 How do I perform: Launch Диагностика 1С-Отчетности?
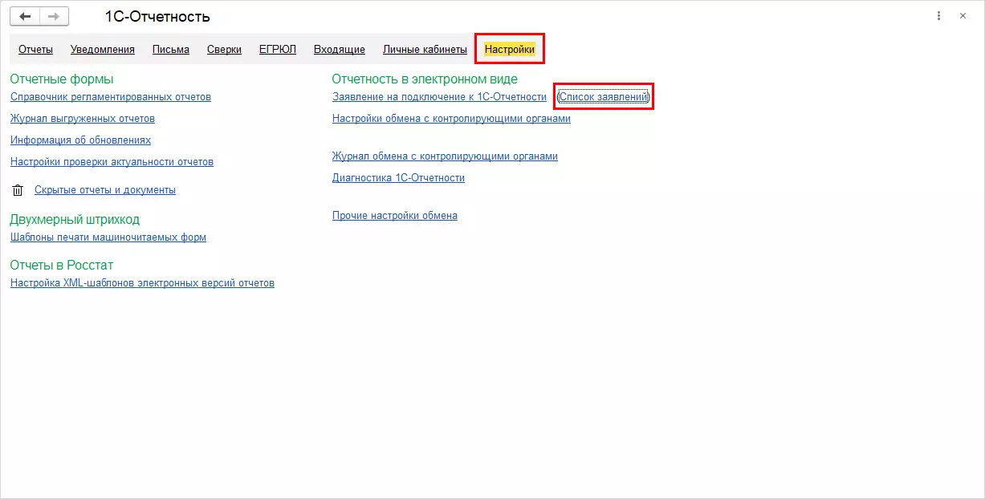[x=398, y=178]
